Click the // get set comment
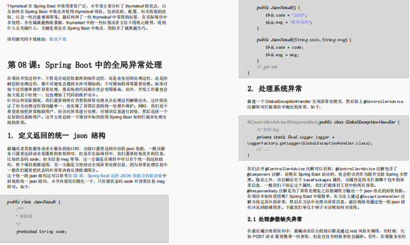Screen dimensions: 410x245 point(266,67)
